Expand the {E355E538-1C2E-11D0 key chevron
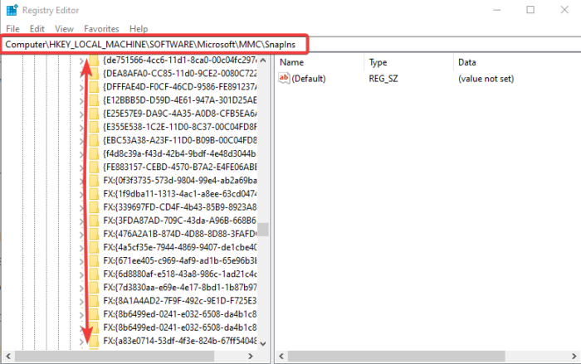581x364 pixels. tap(81, 128)
